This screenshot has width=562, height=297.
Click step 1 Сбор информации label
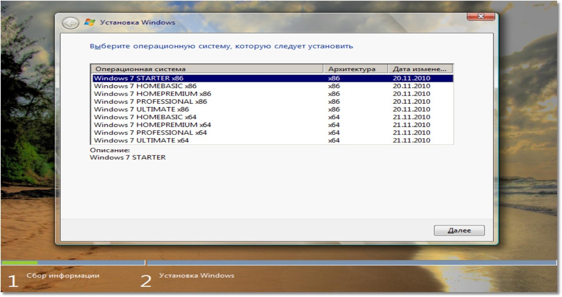coord(63,275)
